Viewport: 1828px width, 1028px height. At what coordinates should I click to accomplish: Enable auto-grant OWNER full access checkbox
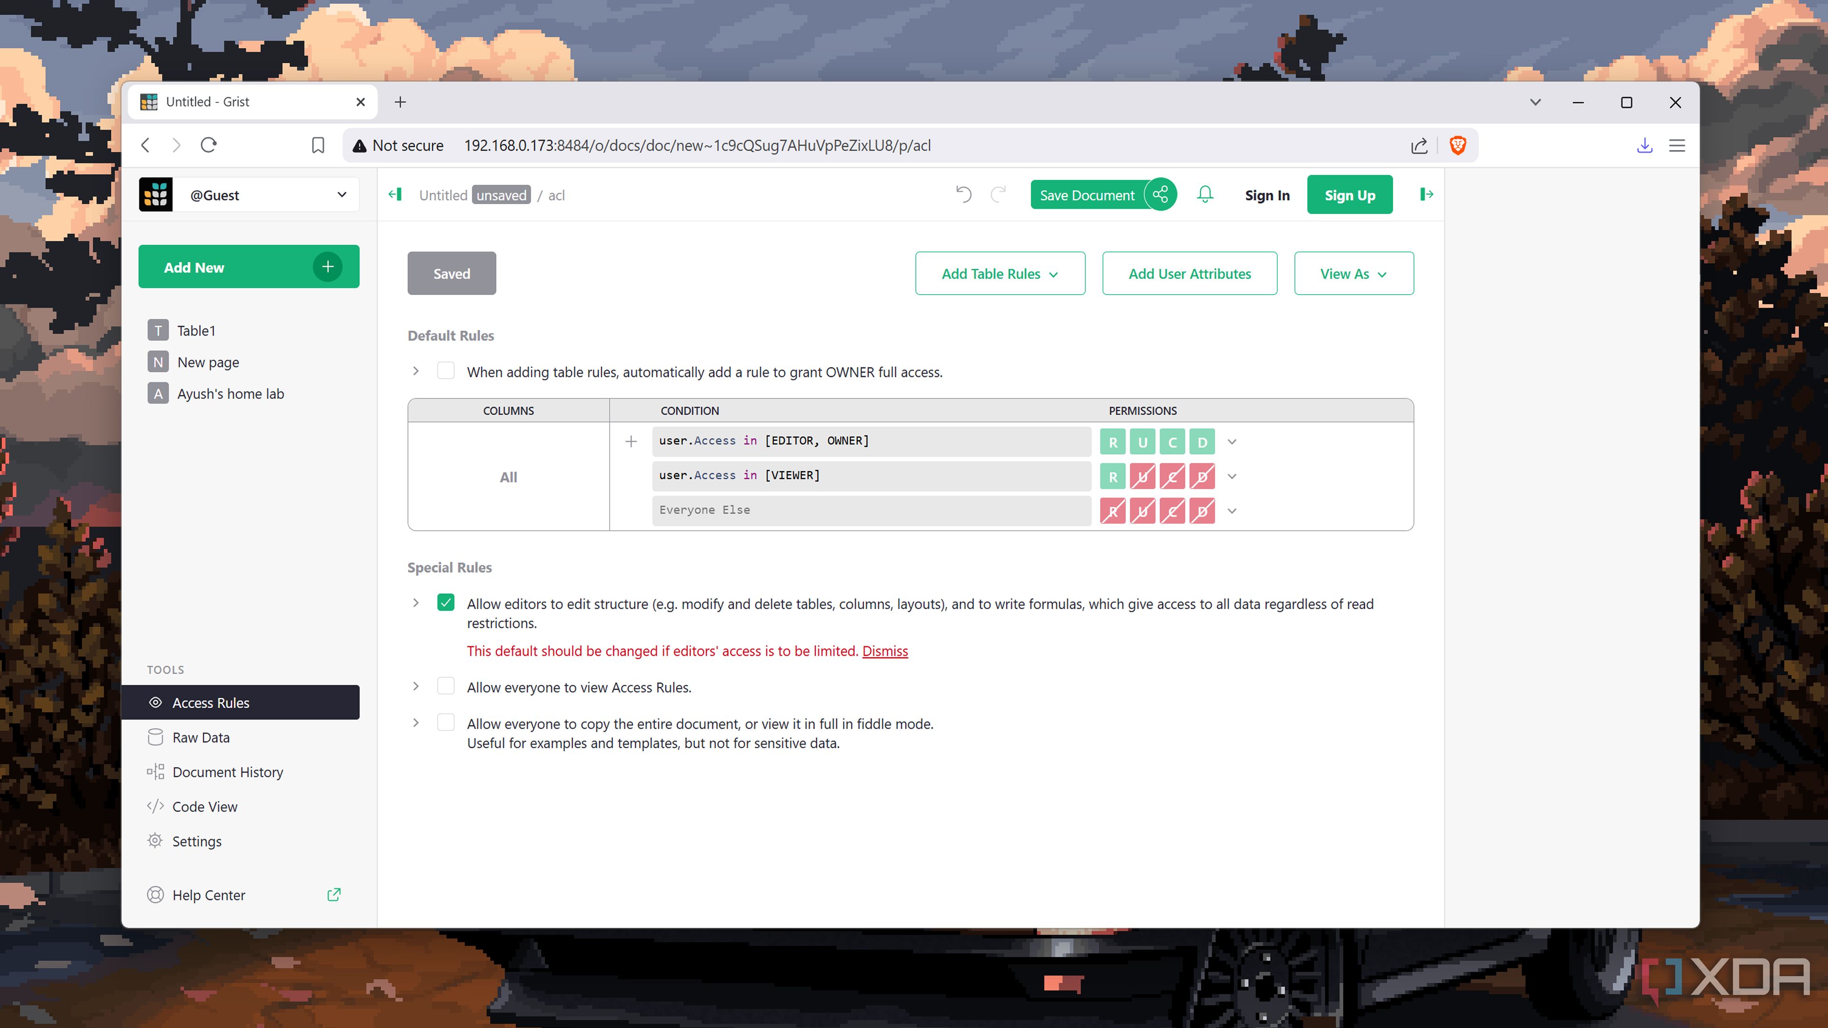click(x=446, y=371)
